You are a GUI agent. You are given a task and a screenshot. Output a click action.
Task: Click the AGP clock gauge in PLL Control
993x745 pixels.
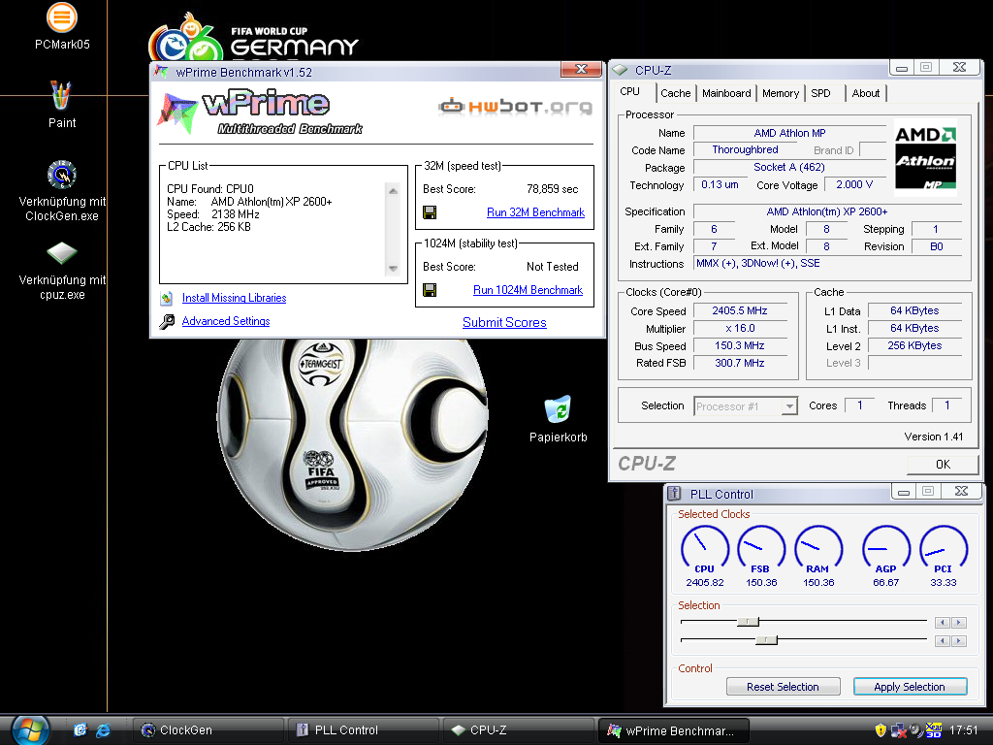[886, 549]
